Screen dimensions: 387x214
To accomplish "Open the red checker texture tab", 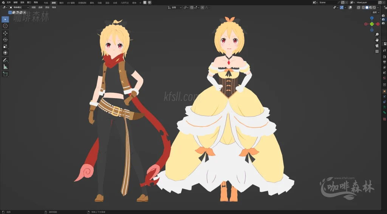I will click(x=384, y=119).
